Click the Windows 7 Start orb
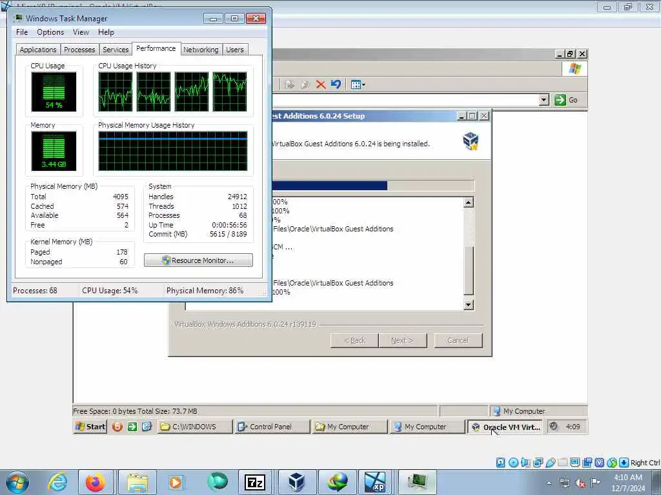Screen dimensions: 661x495 click(x=17, y=482)
